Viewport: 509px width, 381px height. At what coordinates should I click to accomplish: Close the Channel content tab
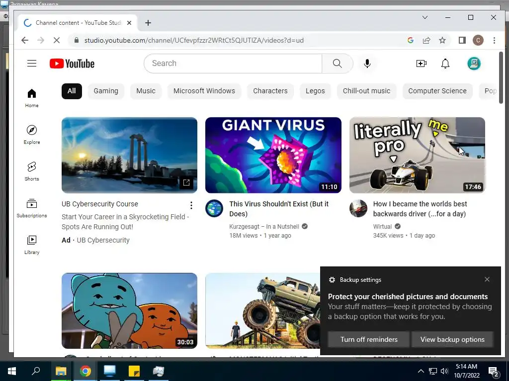(x=129, y=23)
